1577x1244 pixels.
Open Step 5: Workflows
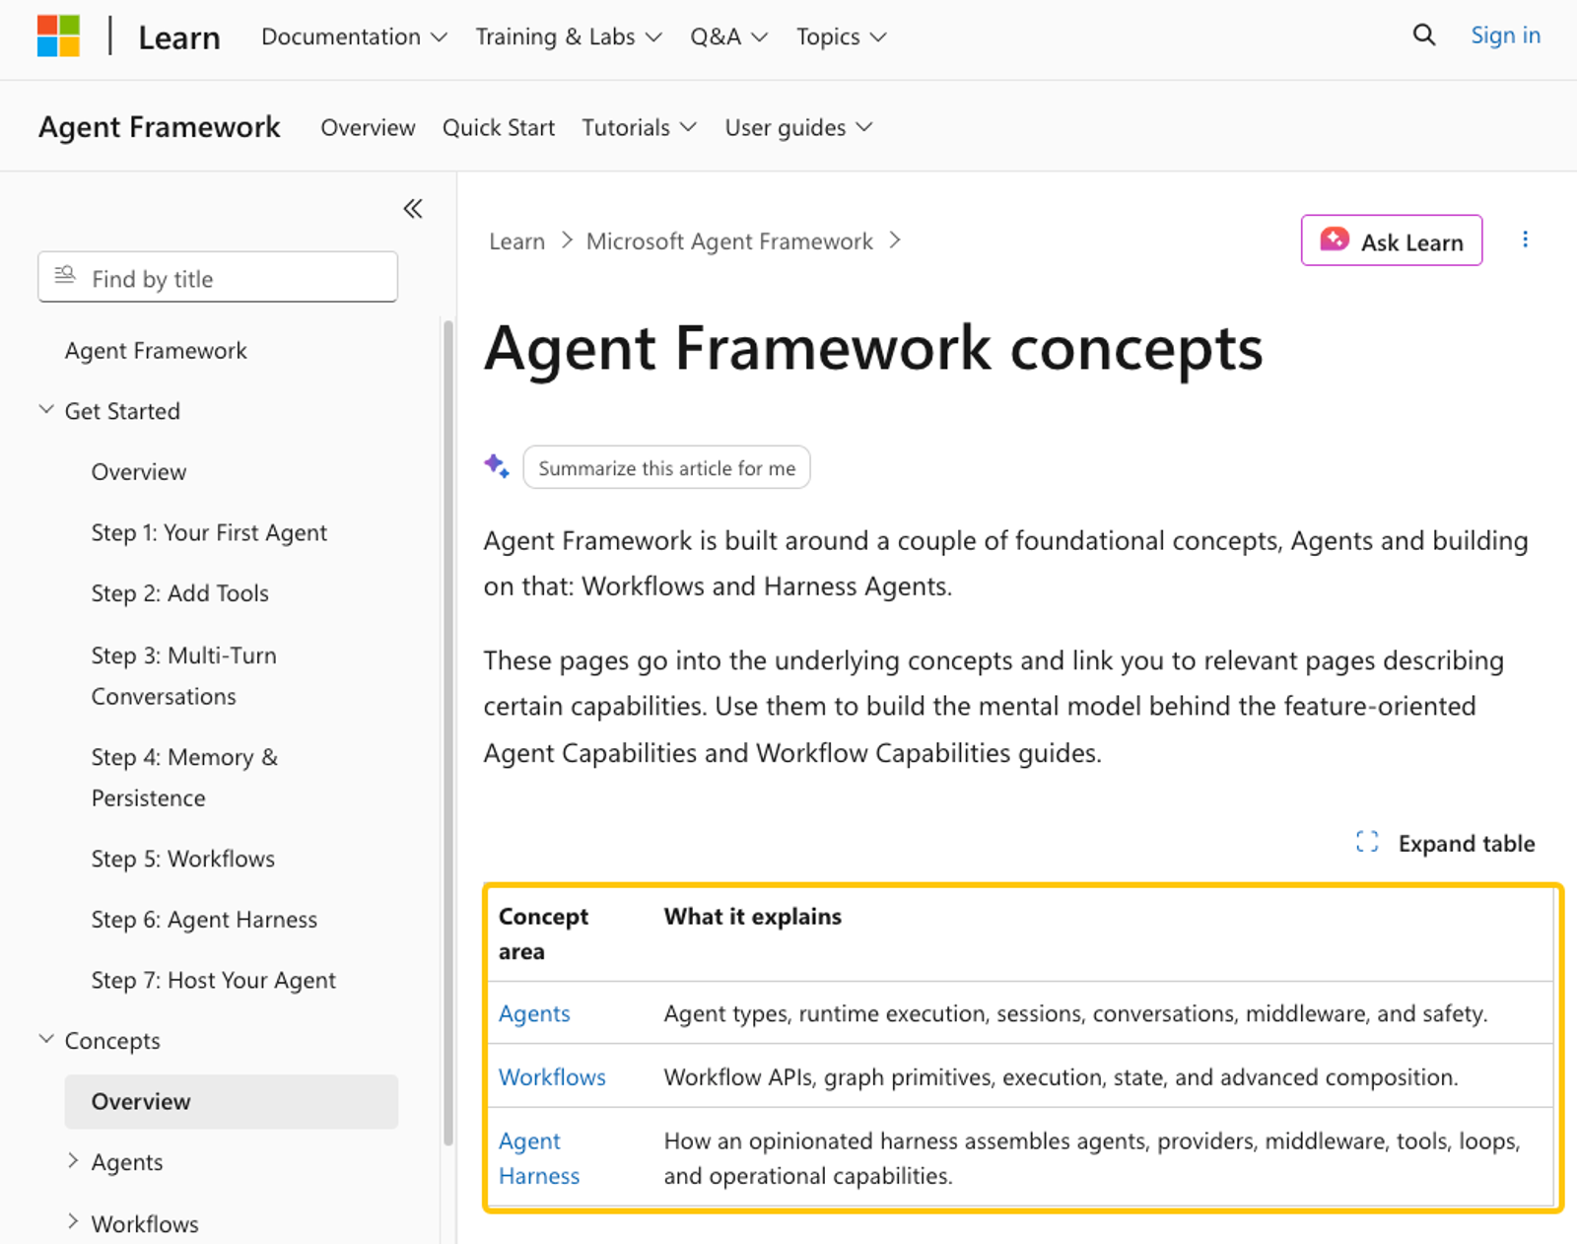click(182, 859)
